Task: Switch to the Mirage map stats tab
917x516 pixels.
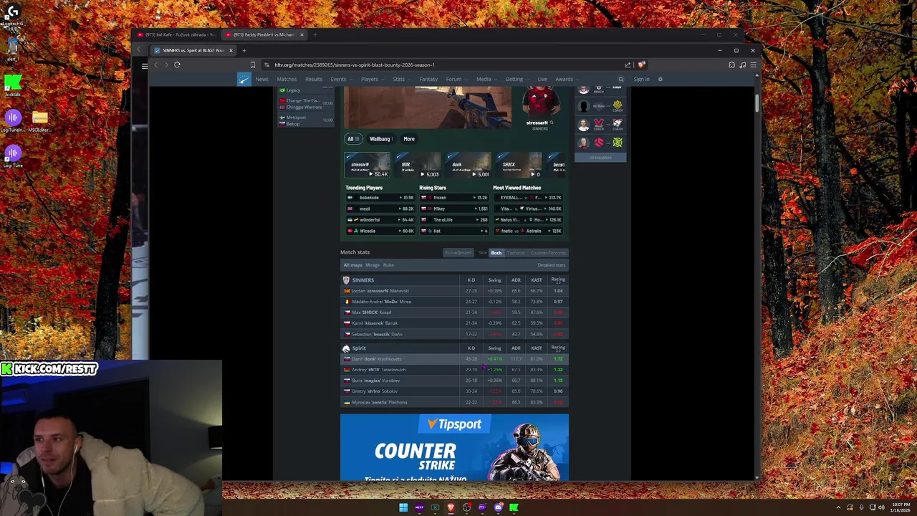Action: [373, 265]
